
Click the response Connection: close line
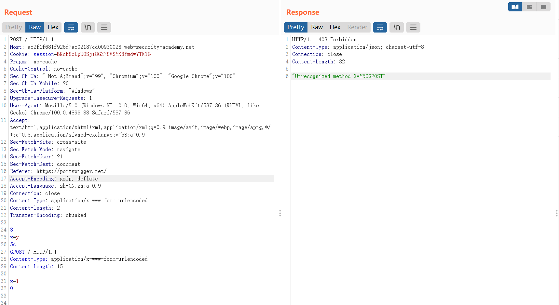tap(317, 54)
